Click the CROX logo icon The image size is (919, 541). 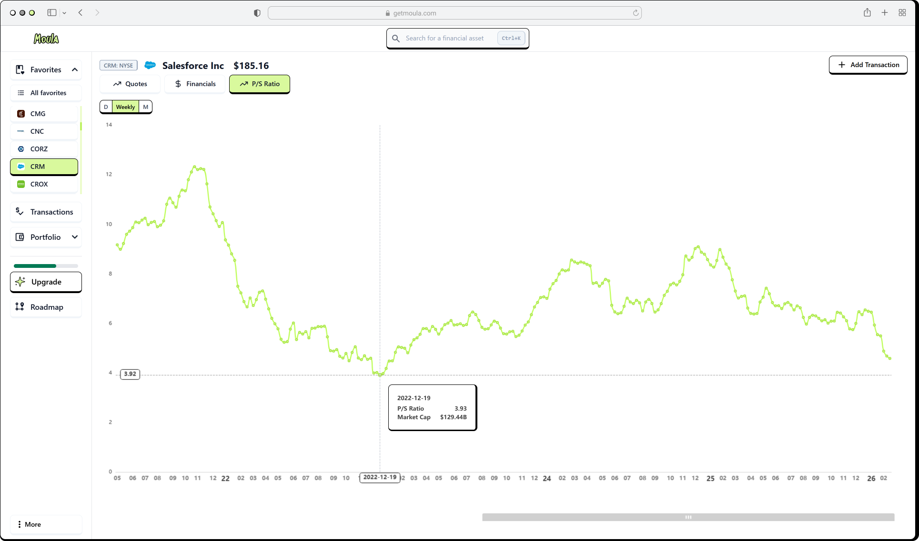point(21,184)
